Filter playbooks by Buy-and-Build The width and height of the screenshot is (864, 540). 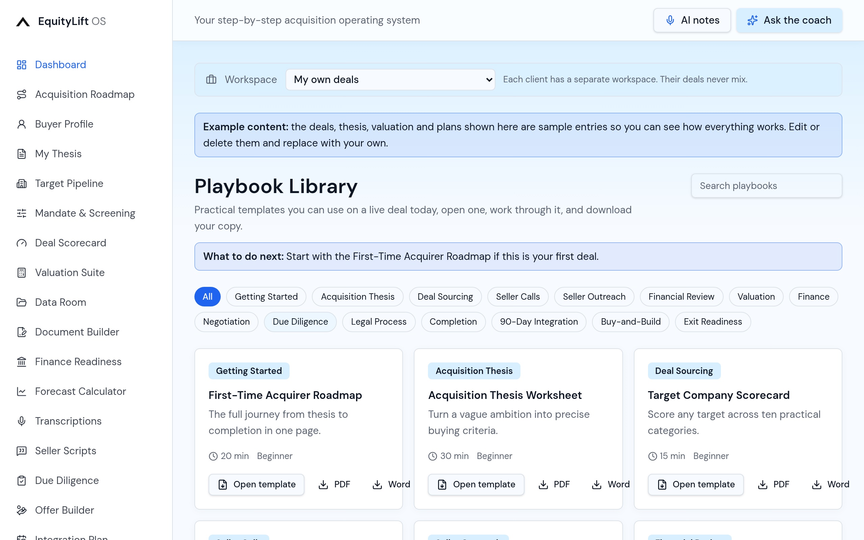(x=630, y=322)
